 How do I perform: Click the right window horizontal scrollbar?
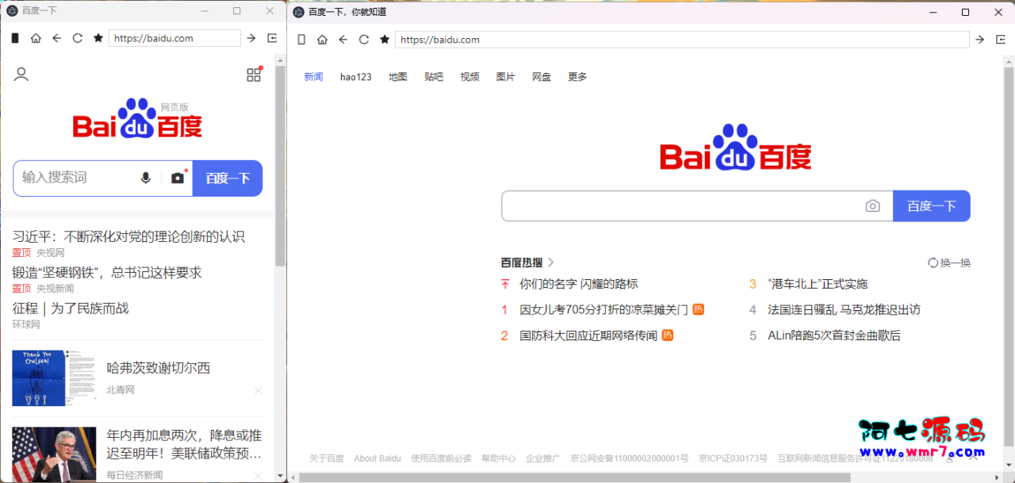click(575, 477)
